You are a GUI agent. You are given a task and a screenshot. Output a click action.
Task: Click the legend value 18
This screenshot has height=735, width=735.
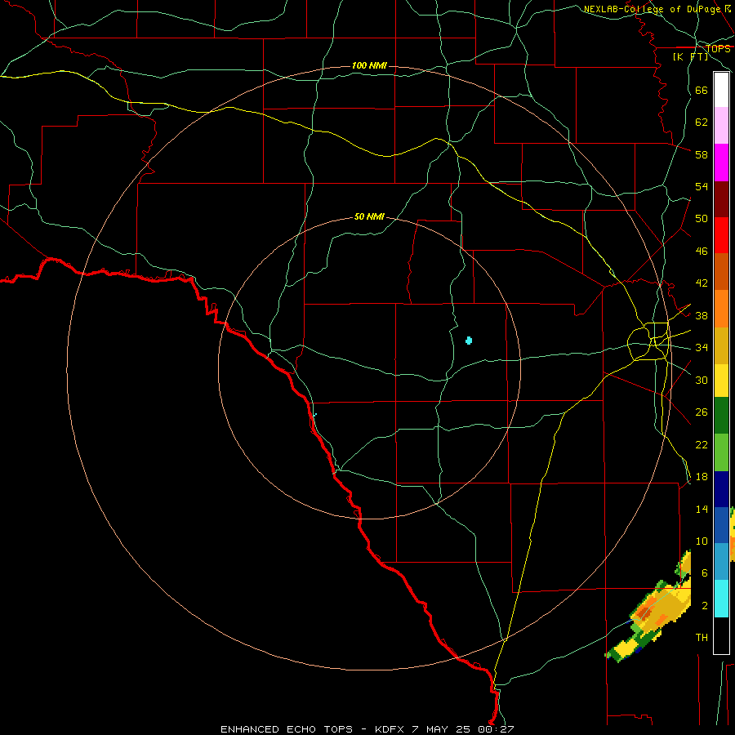click(x=702, y=477)
